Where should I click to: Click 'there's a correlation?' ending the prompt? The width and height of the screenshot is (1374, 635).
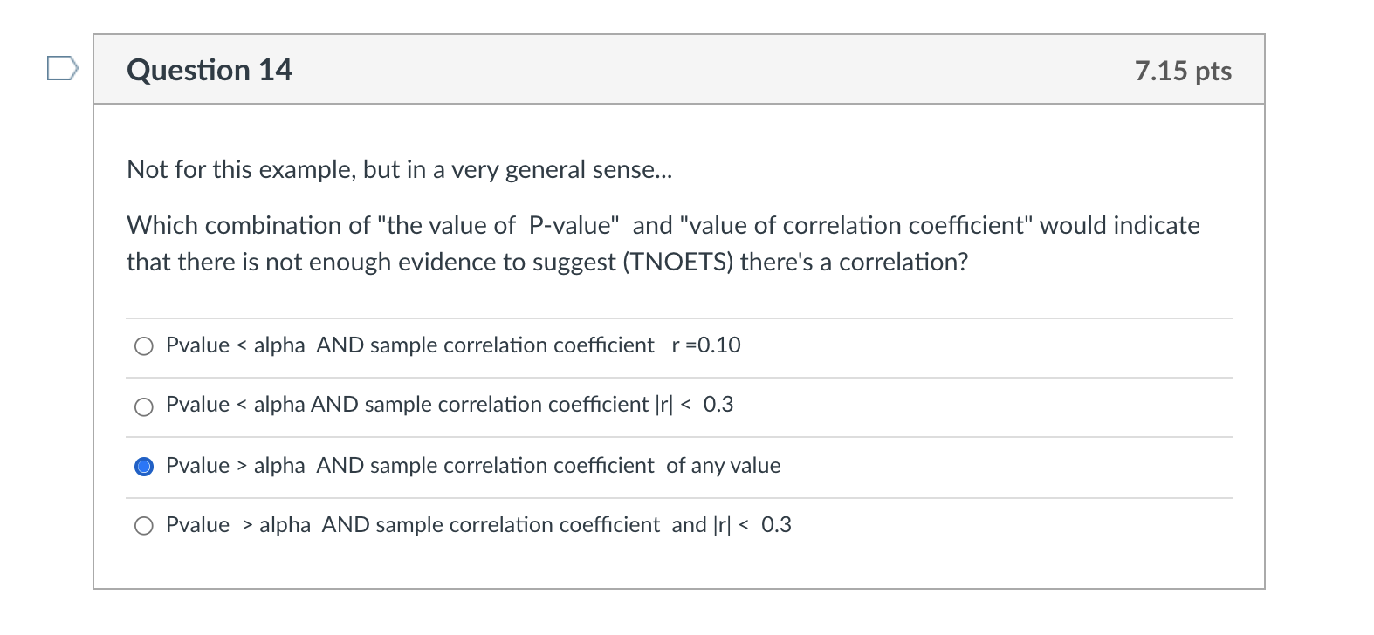855,263
